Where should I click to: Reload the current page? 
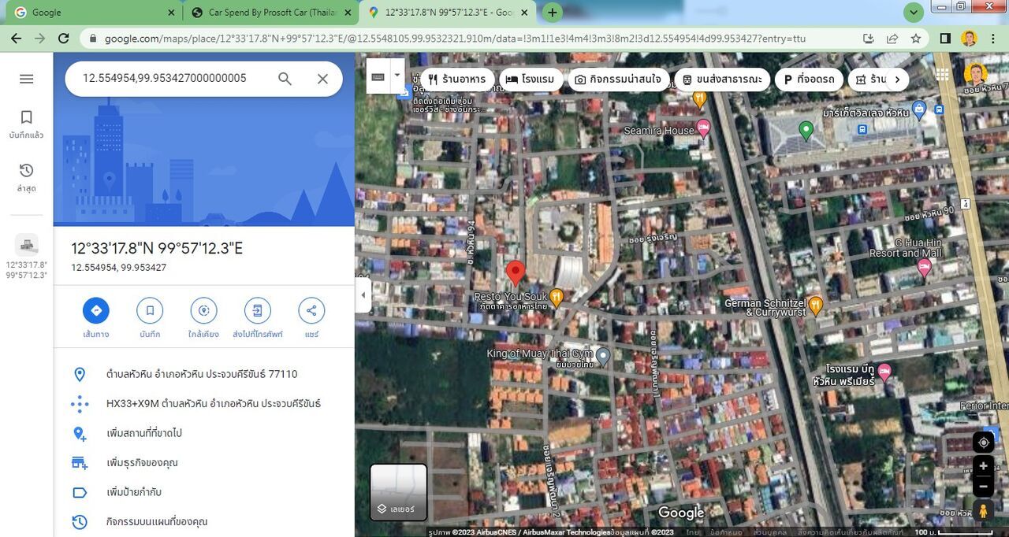64,38
